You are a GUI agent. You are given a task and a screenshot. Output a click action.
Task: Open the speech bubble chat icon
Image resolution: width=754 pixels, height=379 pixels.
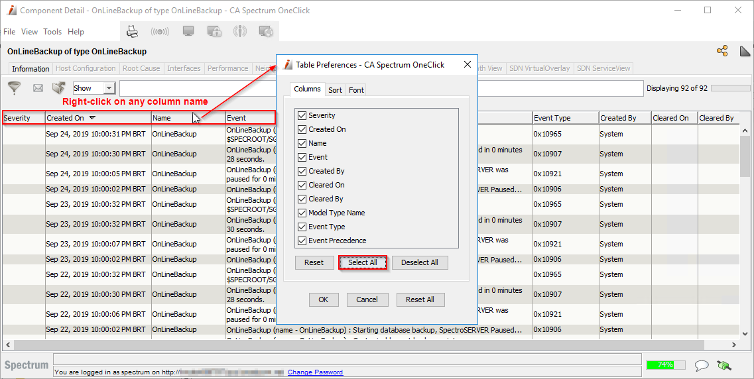point(701,365)
